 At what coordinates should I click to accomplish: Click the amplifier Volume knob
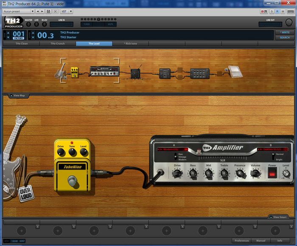(x=255, y=173)
